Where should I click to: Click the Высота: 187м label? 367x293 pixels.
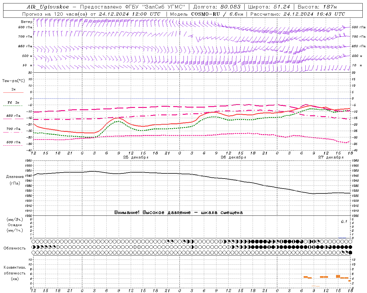click(317, 7)
